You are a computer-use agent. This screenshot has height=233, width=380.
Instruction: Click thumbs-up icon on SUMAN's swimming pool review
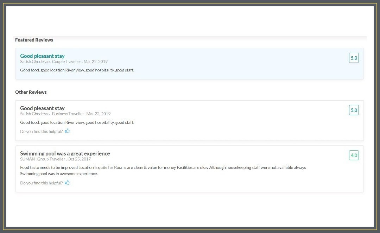(x=67, y=182)
